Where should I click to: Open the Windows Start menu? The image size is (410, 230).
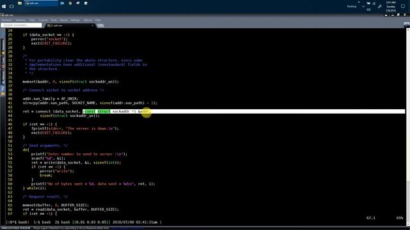point(4,6)
